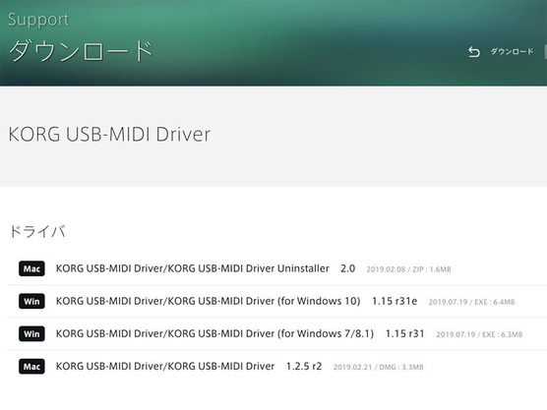Click the large ダウンロード page title
Viewport: 547px width, 410px height.
point(81,51)
